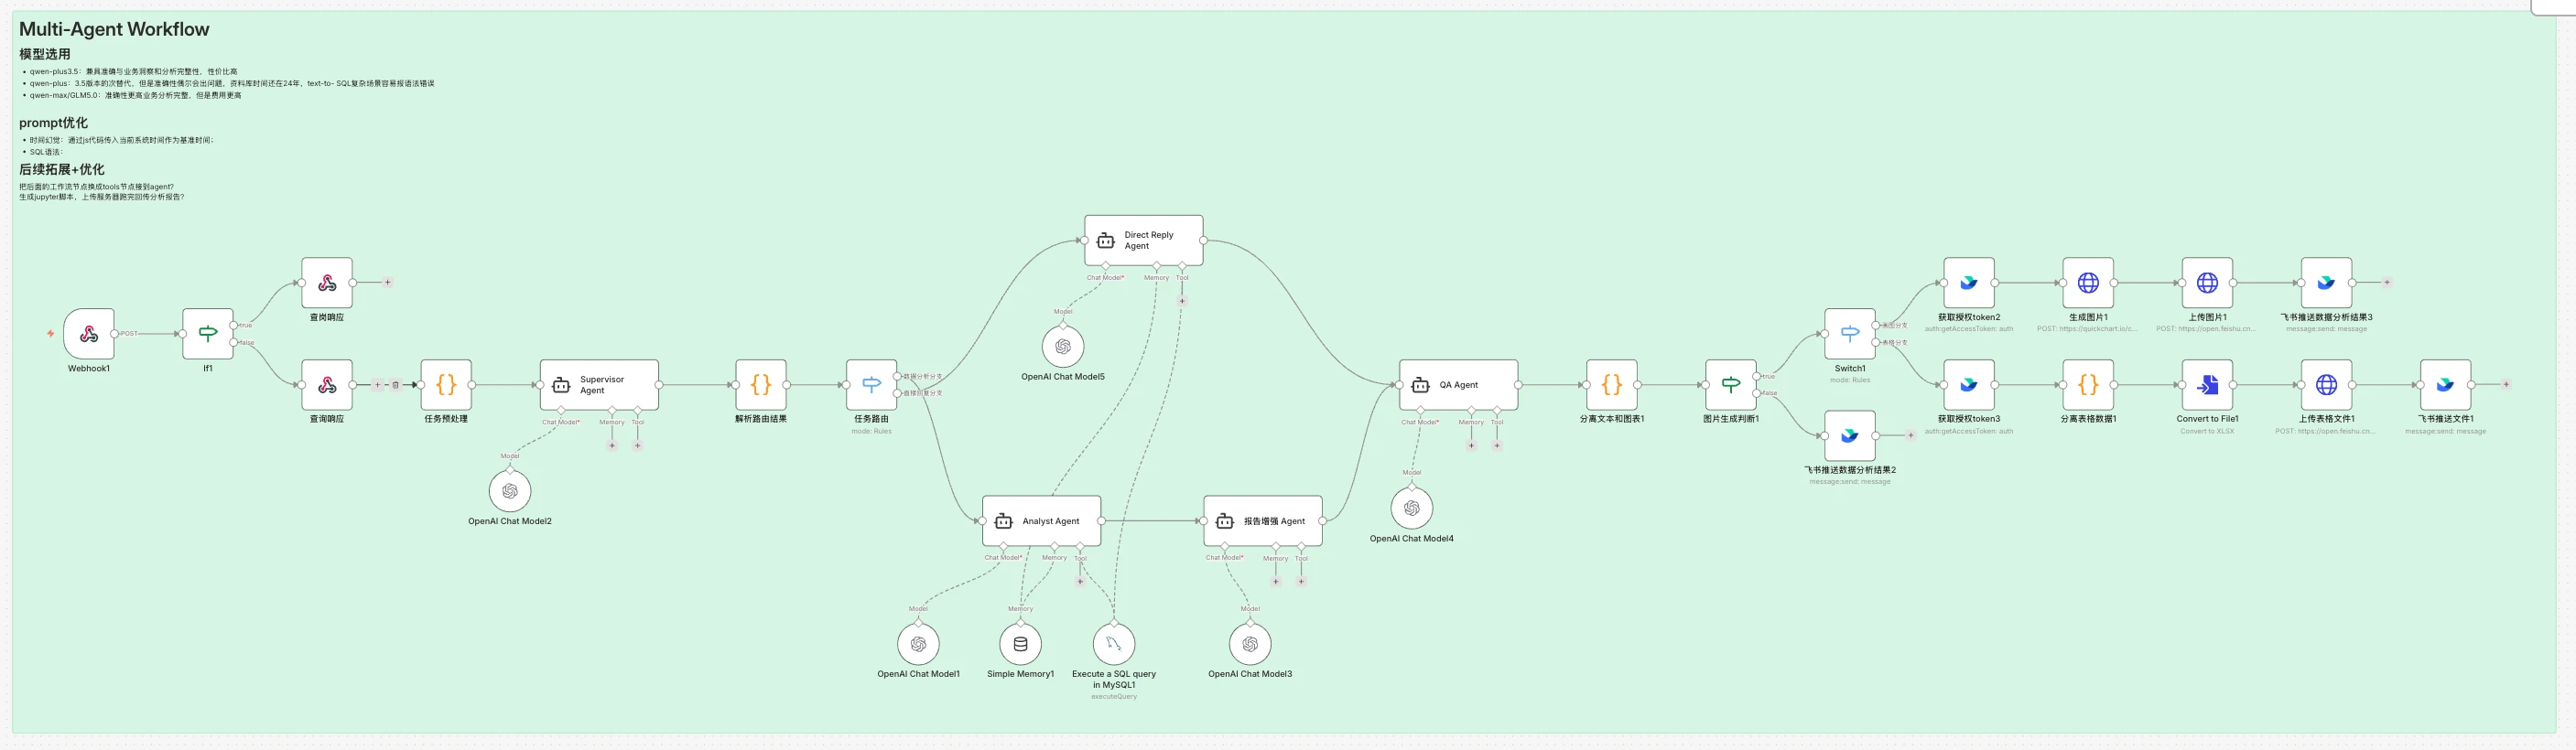2576x750 pixels.
Task: Click the Chat Model connector of Analyst Agent
Action: tap(1003, 546)
